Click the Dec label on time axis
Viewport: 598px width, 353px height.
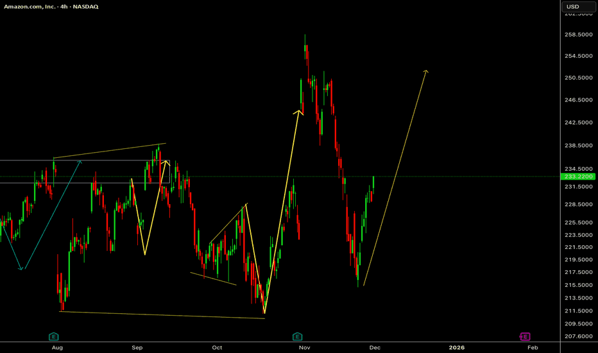coord(375,347)
